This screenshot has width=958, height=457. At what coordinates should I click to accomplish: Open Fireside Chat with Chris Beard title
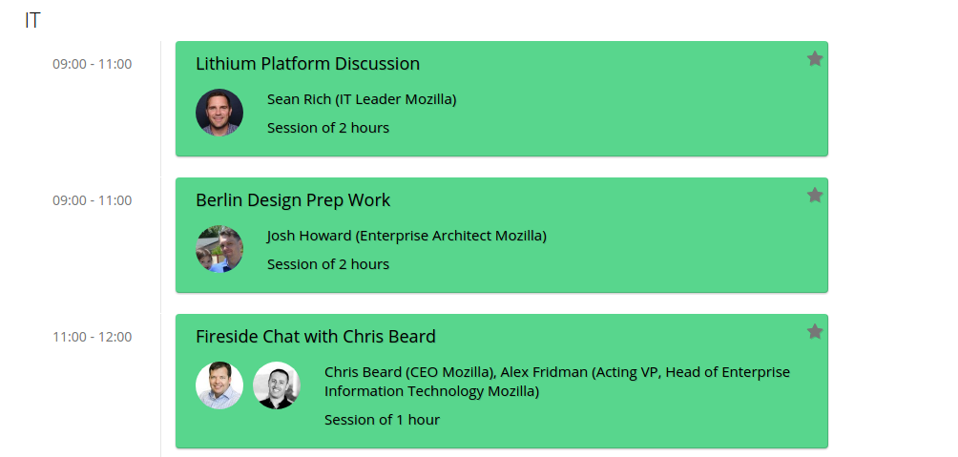[315, 336]
